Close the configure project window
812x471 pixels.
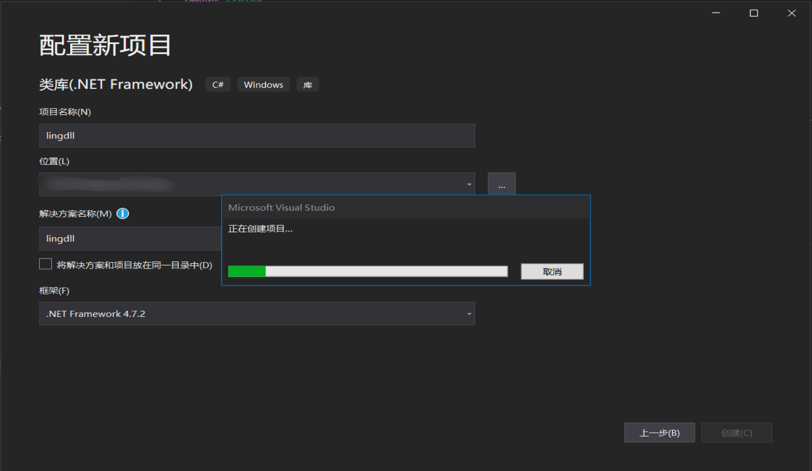(x=792, y=13)
